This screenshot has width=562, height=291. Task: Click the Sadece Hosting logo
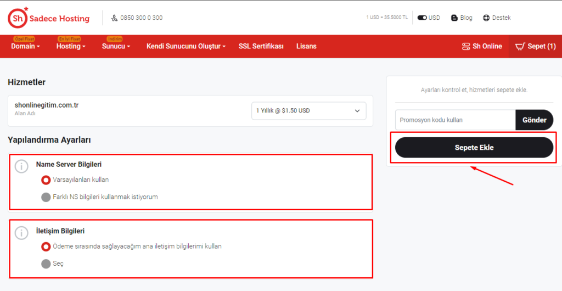tap(49, 18)
